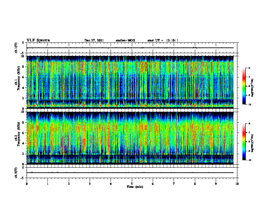Click the "-6" label on ch.1 colorbar

[x=249, y=68]
